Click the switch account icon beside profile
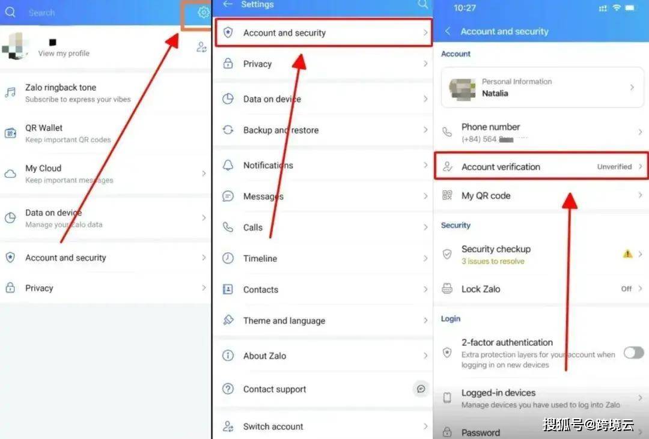The height and width of the screenshot is (439, 649). point(201,47)
